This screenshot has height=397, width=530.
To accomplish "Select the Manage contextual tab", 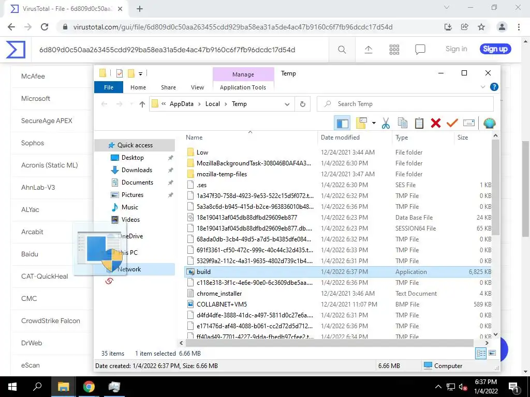I will (x=243, y=74).
